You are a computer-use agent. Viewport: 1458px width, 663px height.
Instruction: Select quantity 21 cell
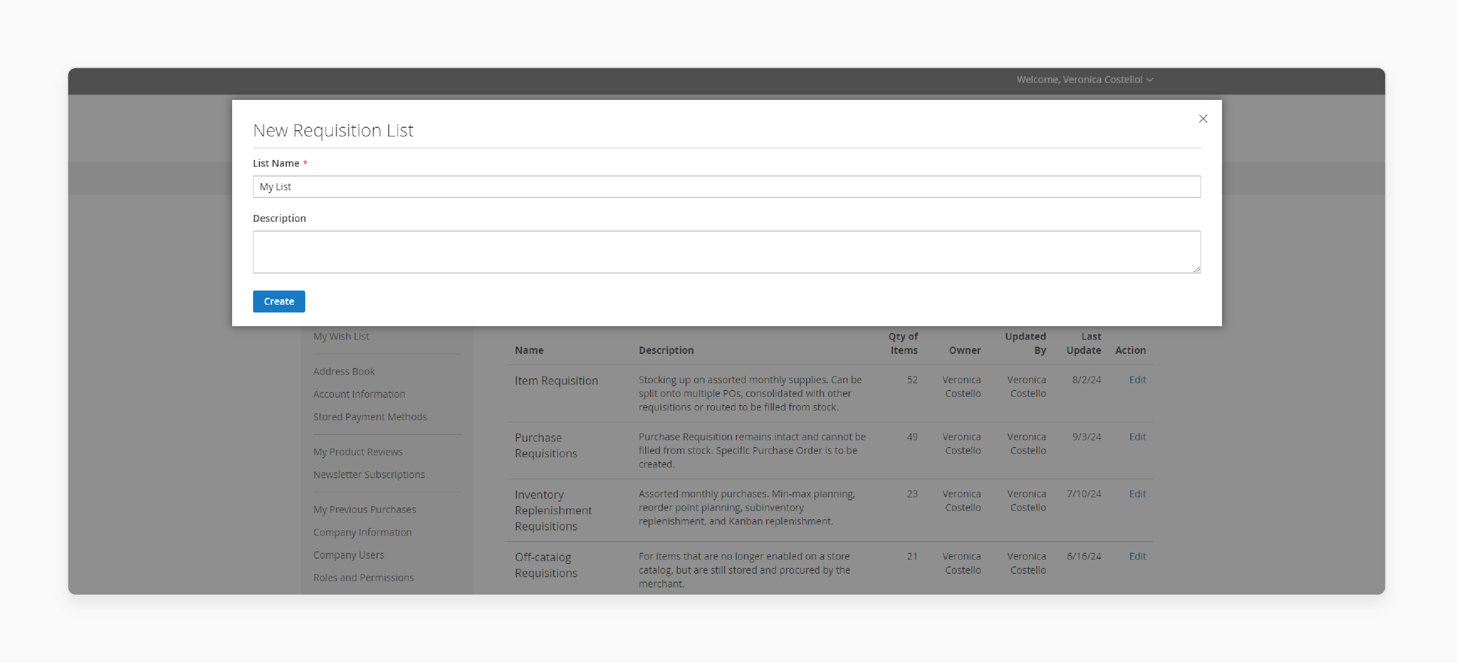(912, 556)
